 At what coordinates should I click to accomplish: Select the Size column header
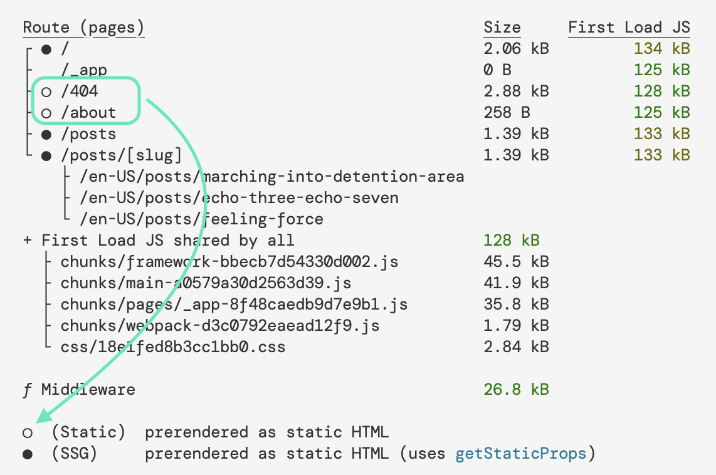502,28
